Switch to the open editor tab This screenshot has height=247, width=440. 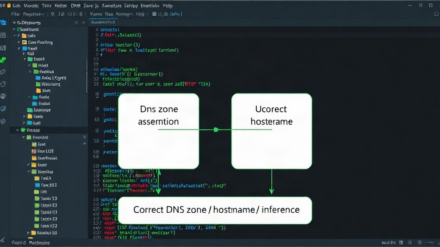click(x=103, y=22)
